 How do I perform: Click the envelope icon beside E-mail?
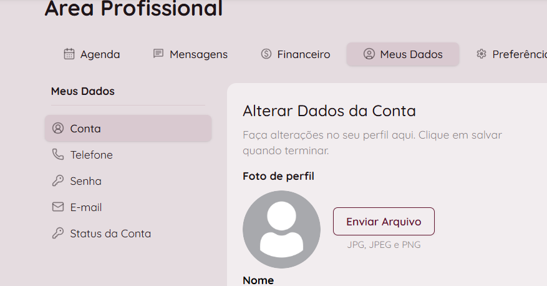tap(58, 207)
